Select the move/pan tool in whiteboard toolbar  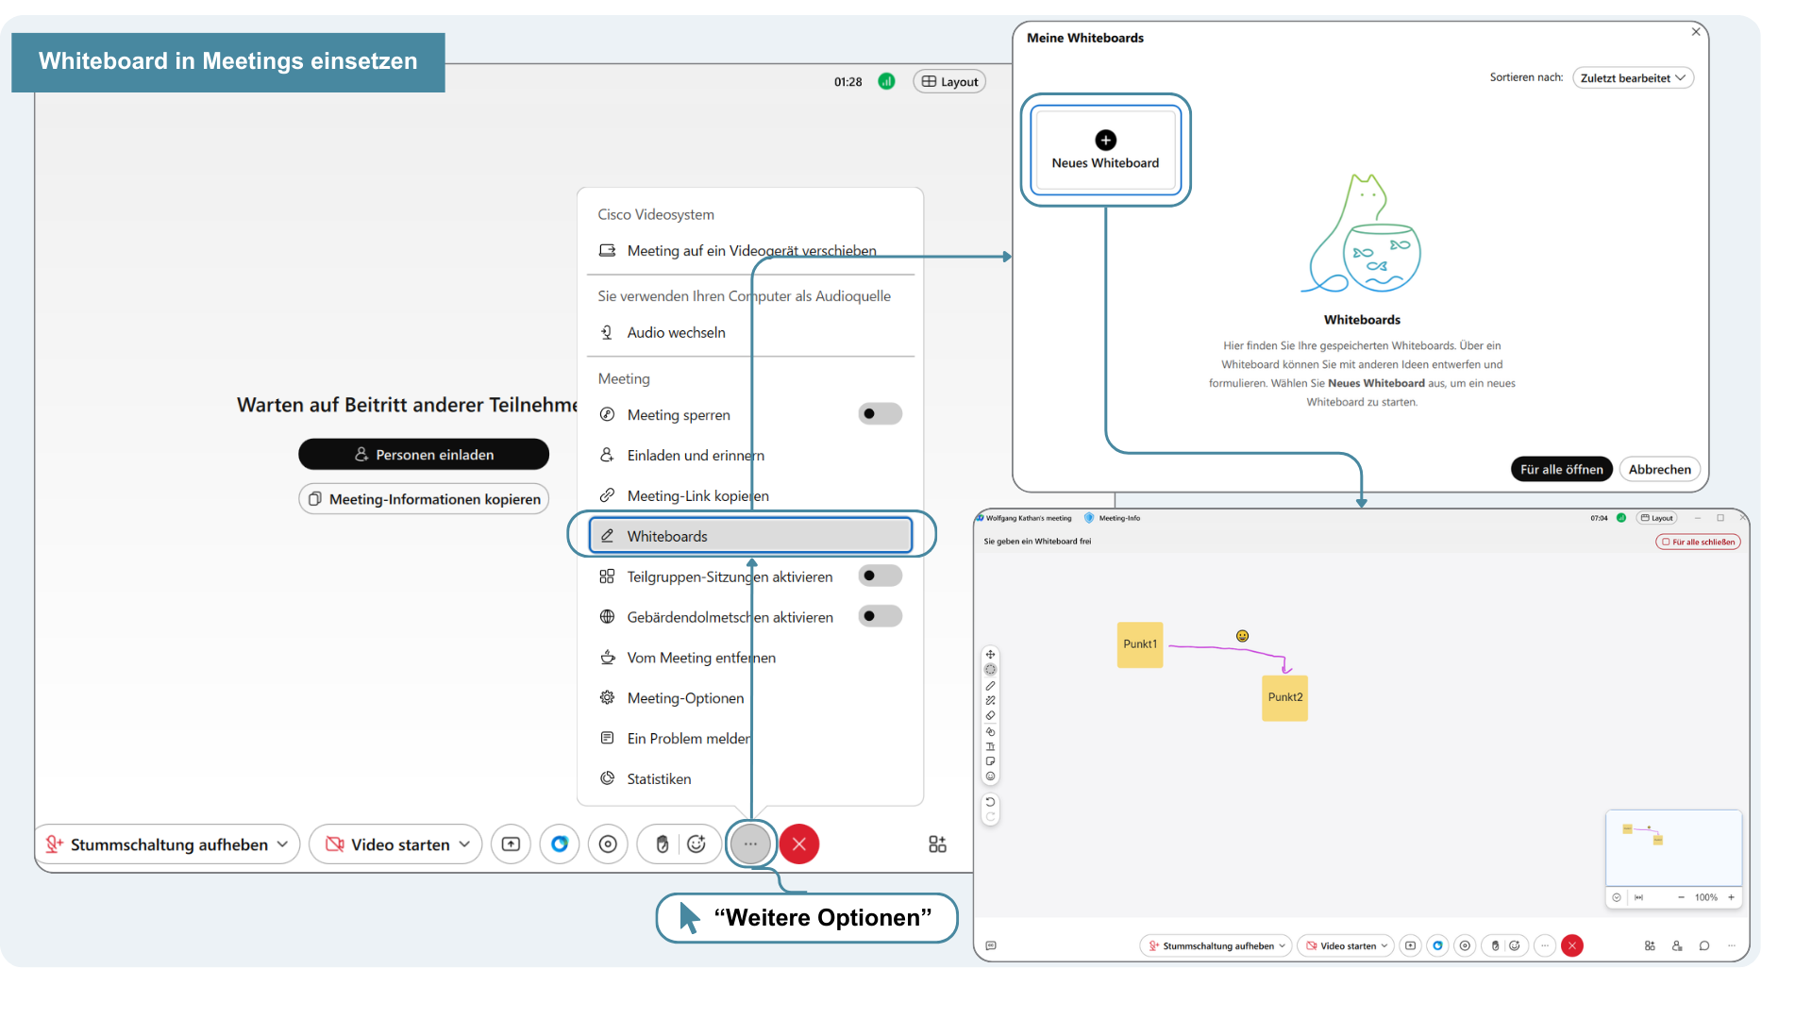990,654
